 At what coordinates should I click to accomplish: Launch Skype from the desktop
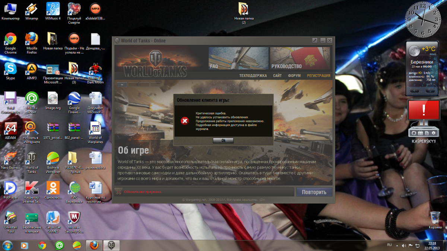point(10,71)
